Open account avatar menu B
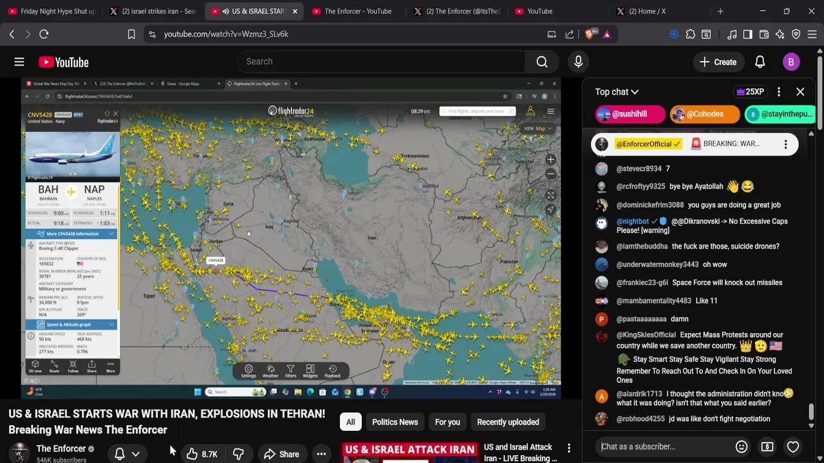Image resolution: width=824 pixels, height=463 pixels. click(x=791, y=62)
